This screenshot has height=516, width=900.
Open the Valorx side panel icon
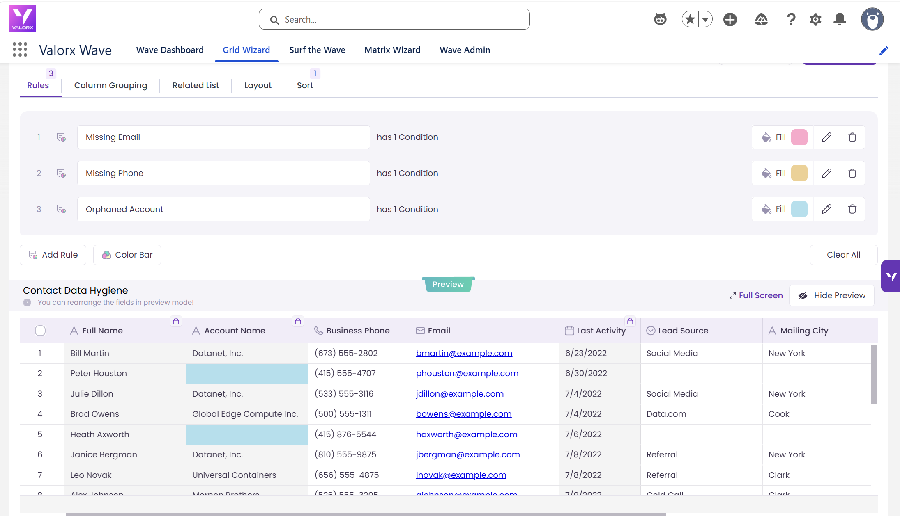[891, 276]
